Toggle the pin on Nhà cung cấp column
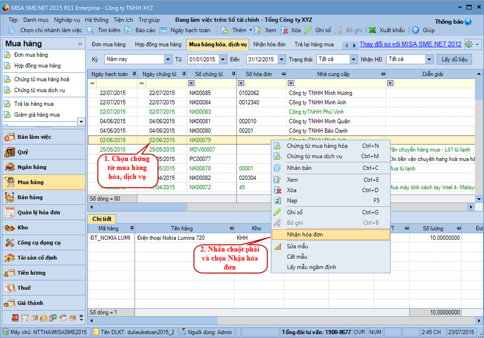The image size is (484, 338). (383, 74)
